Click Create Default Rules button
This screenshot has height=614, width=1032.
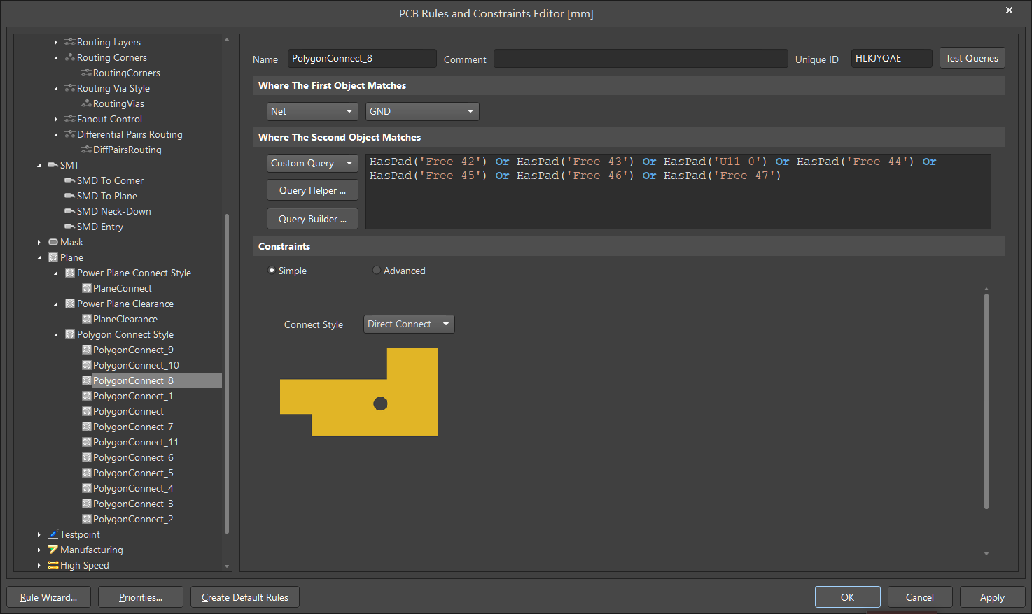[245, 597]
